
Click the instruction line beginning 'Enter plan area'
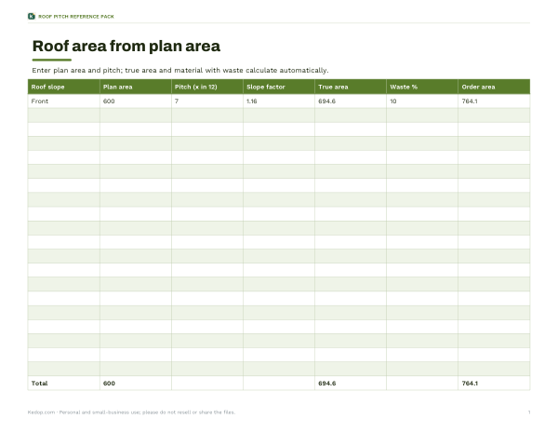pyautogui.click(x=180, y=70)
